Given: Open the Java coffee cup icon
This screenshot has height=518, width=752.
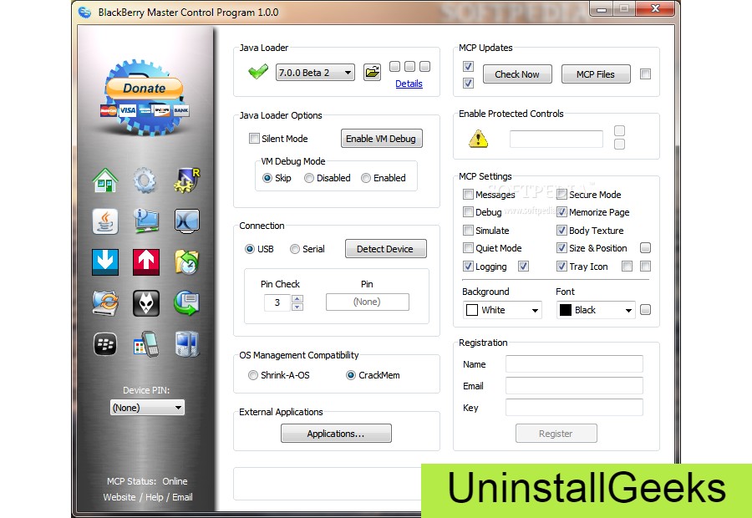Looking at the screenshot, I should point(105,221).
